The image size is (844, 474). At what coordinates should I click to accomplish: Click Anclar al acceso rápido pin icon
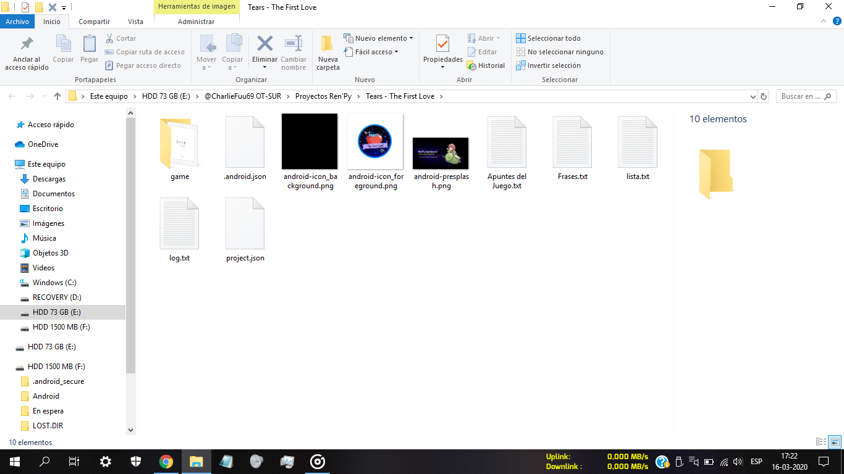coord(27,44)
